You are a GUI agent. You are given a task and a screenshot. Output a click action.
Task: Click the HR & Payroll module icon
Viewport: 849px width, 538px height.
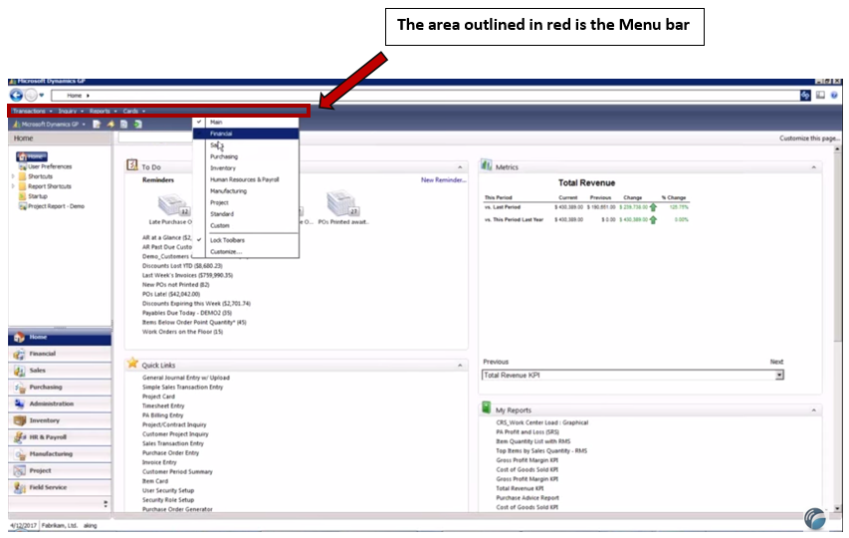19,437
